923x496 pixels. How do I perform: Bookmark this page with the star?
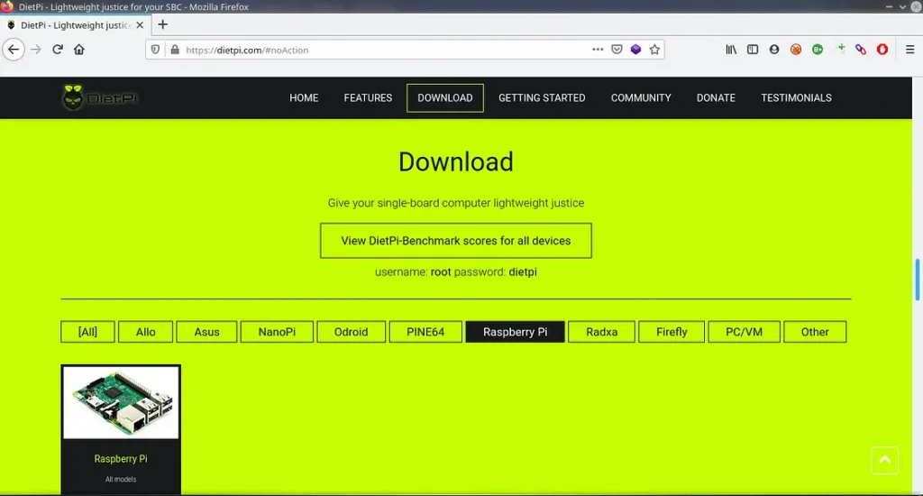654,50
